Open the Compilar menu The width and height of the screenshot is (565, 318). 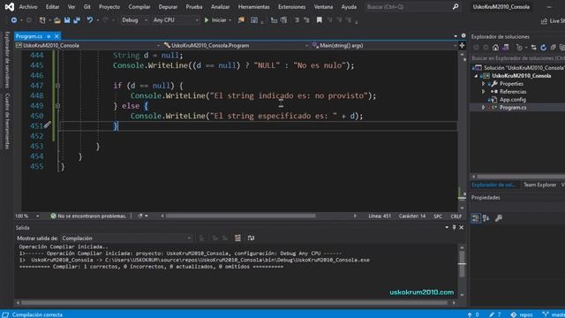[139, 7]
